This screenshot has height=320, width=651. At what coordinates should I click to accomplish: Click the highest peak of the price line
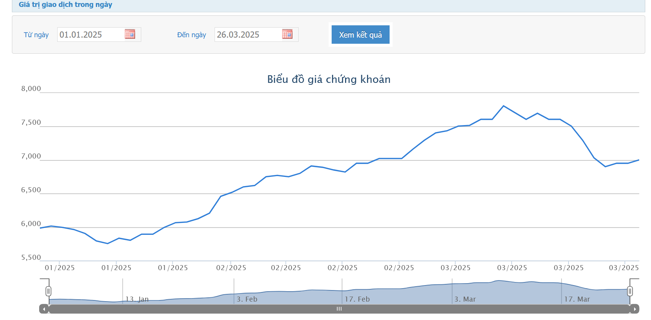tap(504, 106)
